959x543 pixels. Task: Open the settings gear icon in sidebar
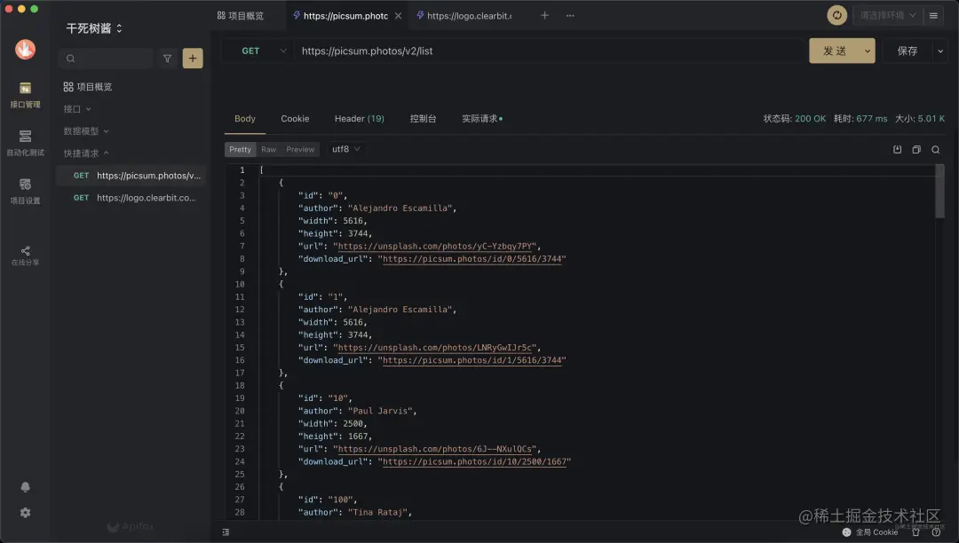tap(25, 513)
